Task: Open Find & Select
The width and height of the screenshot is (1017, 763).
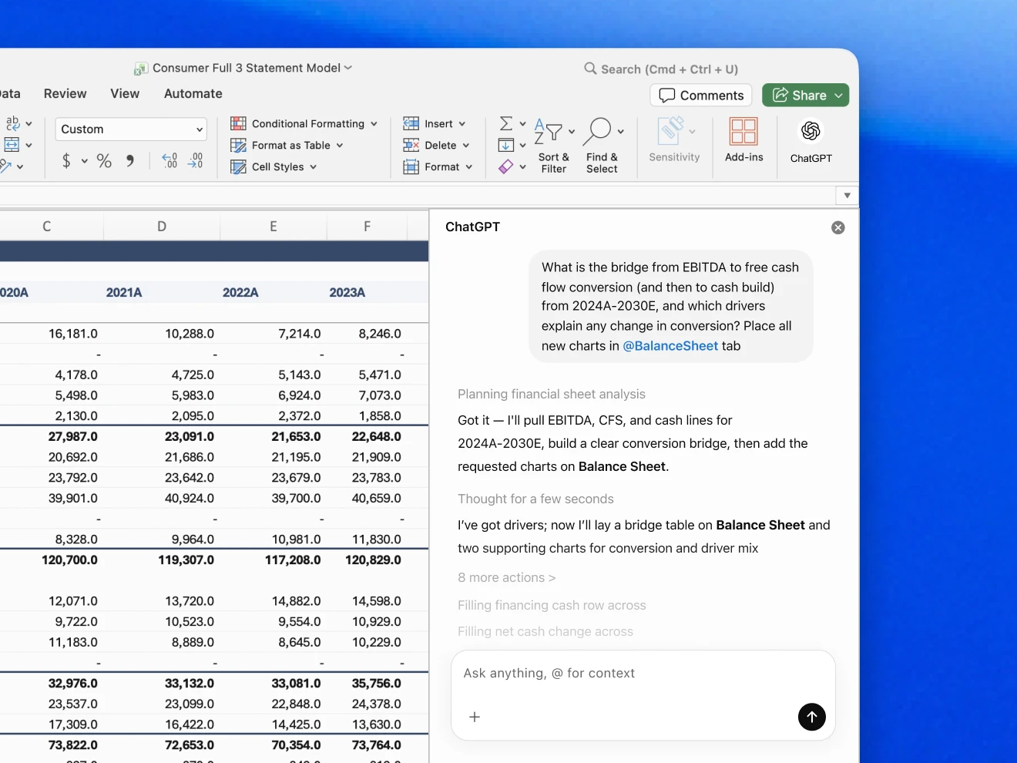Action: 602,145
